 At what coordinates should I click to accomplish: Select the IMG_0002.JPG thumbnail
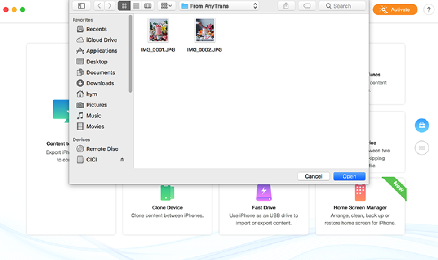click(x=204, y=31)
